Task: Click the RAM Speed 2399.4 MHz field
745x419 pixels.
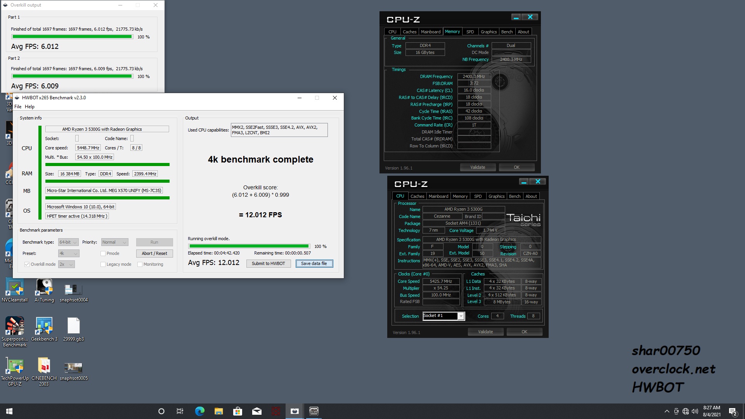Action: [x=145, y=174]
